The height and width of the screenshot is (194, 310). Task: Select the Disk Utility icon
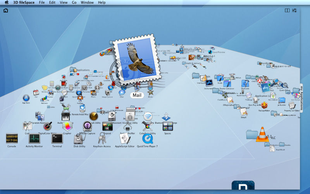coord(79,139)
